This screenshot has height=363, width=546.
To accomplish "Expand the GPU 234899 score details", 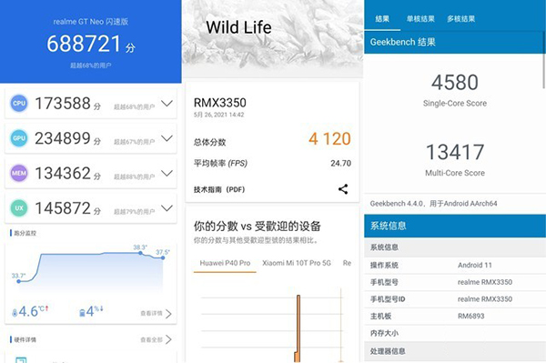I will click(167, 138).
